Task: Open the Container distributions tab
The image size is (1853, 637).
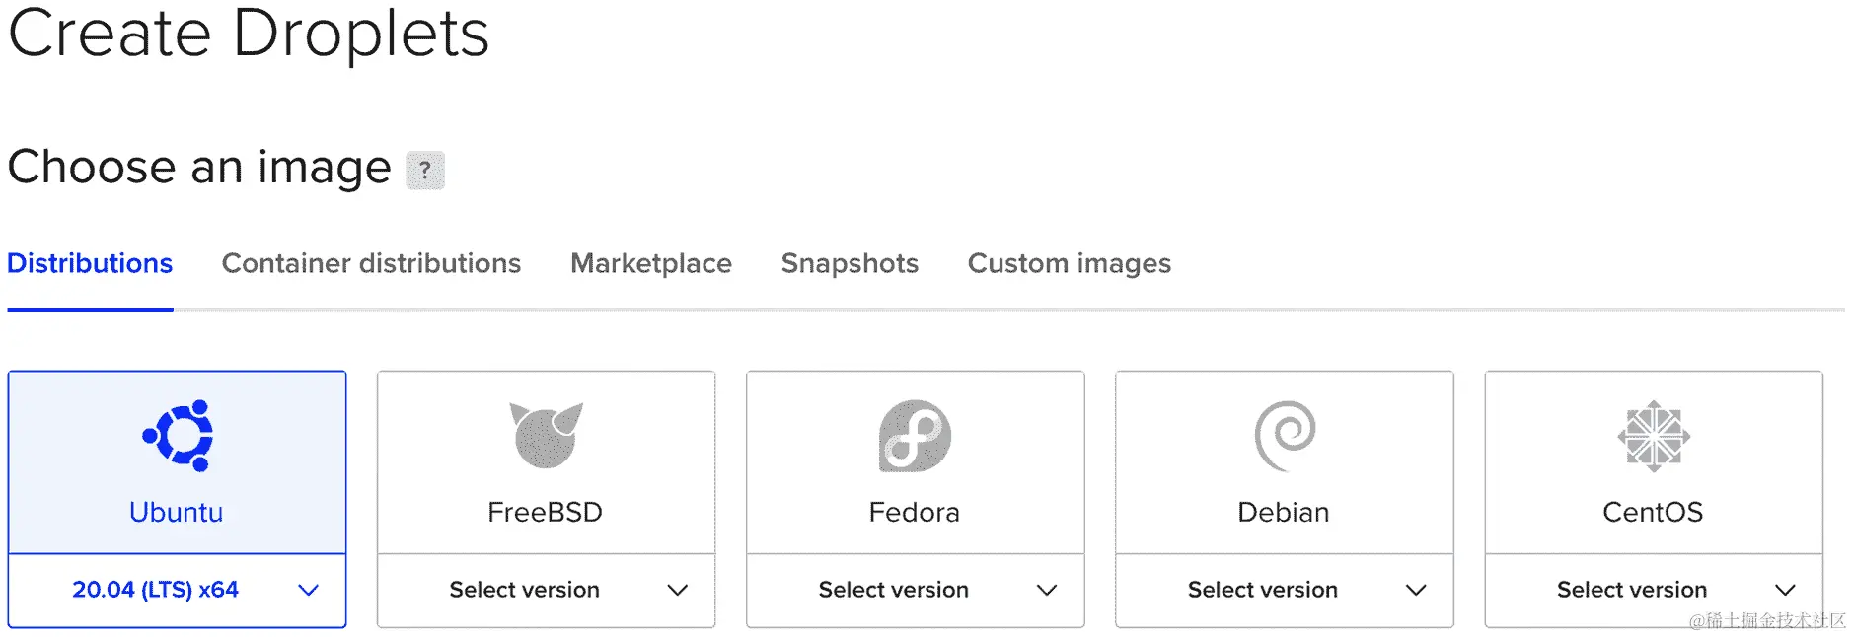Action: point(371,264)
